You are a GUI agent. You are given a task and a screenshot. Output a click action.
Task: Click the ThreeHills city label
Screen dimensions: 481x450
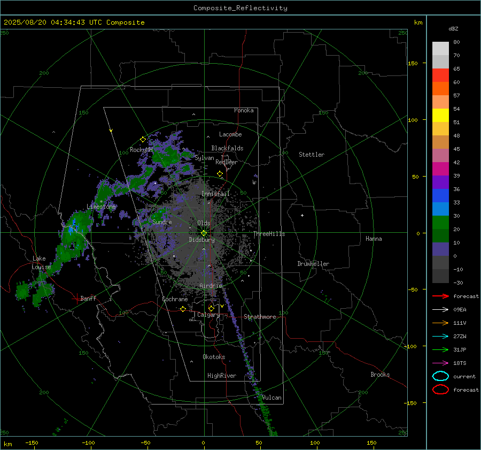tap(269, 234)
